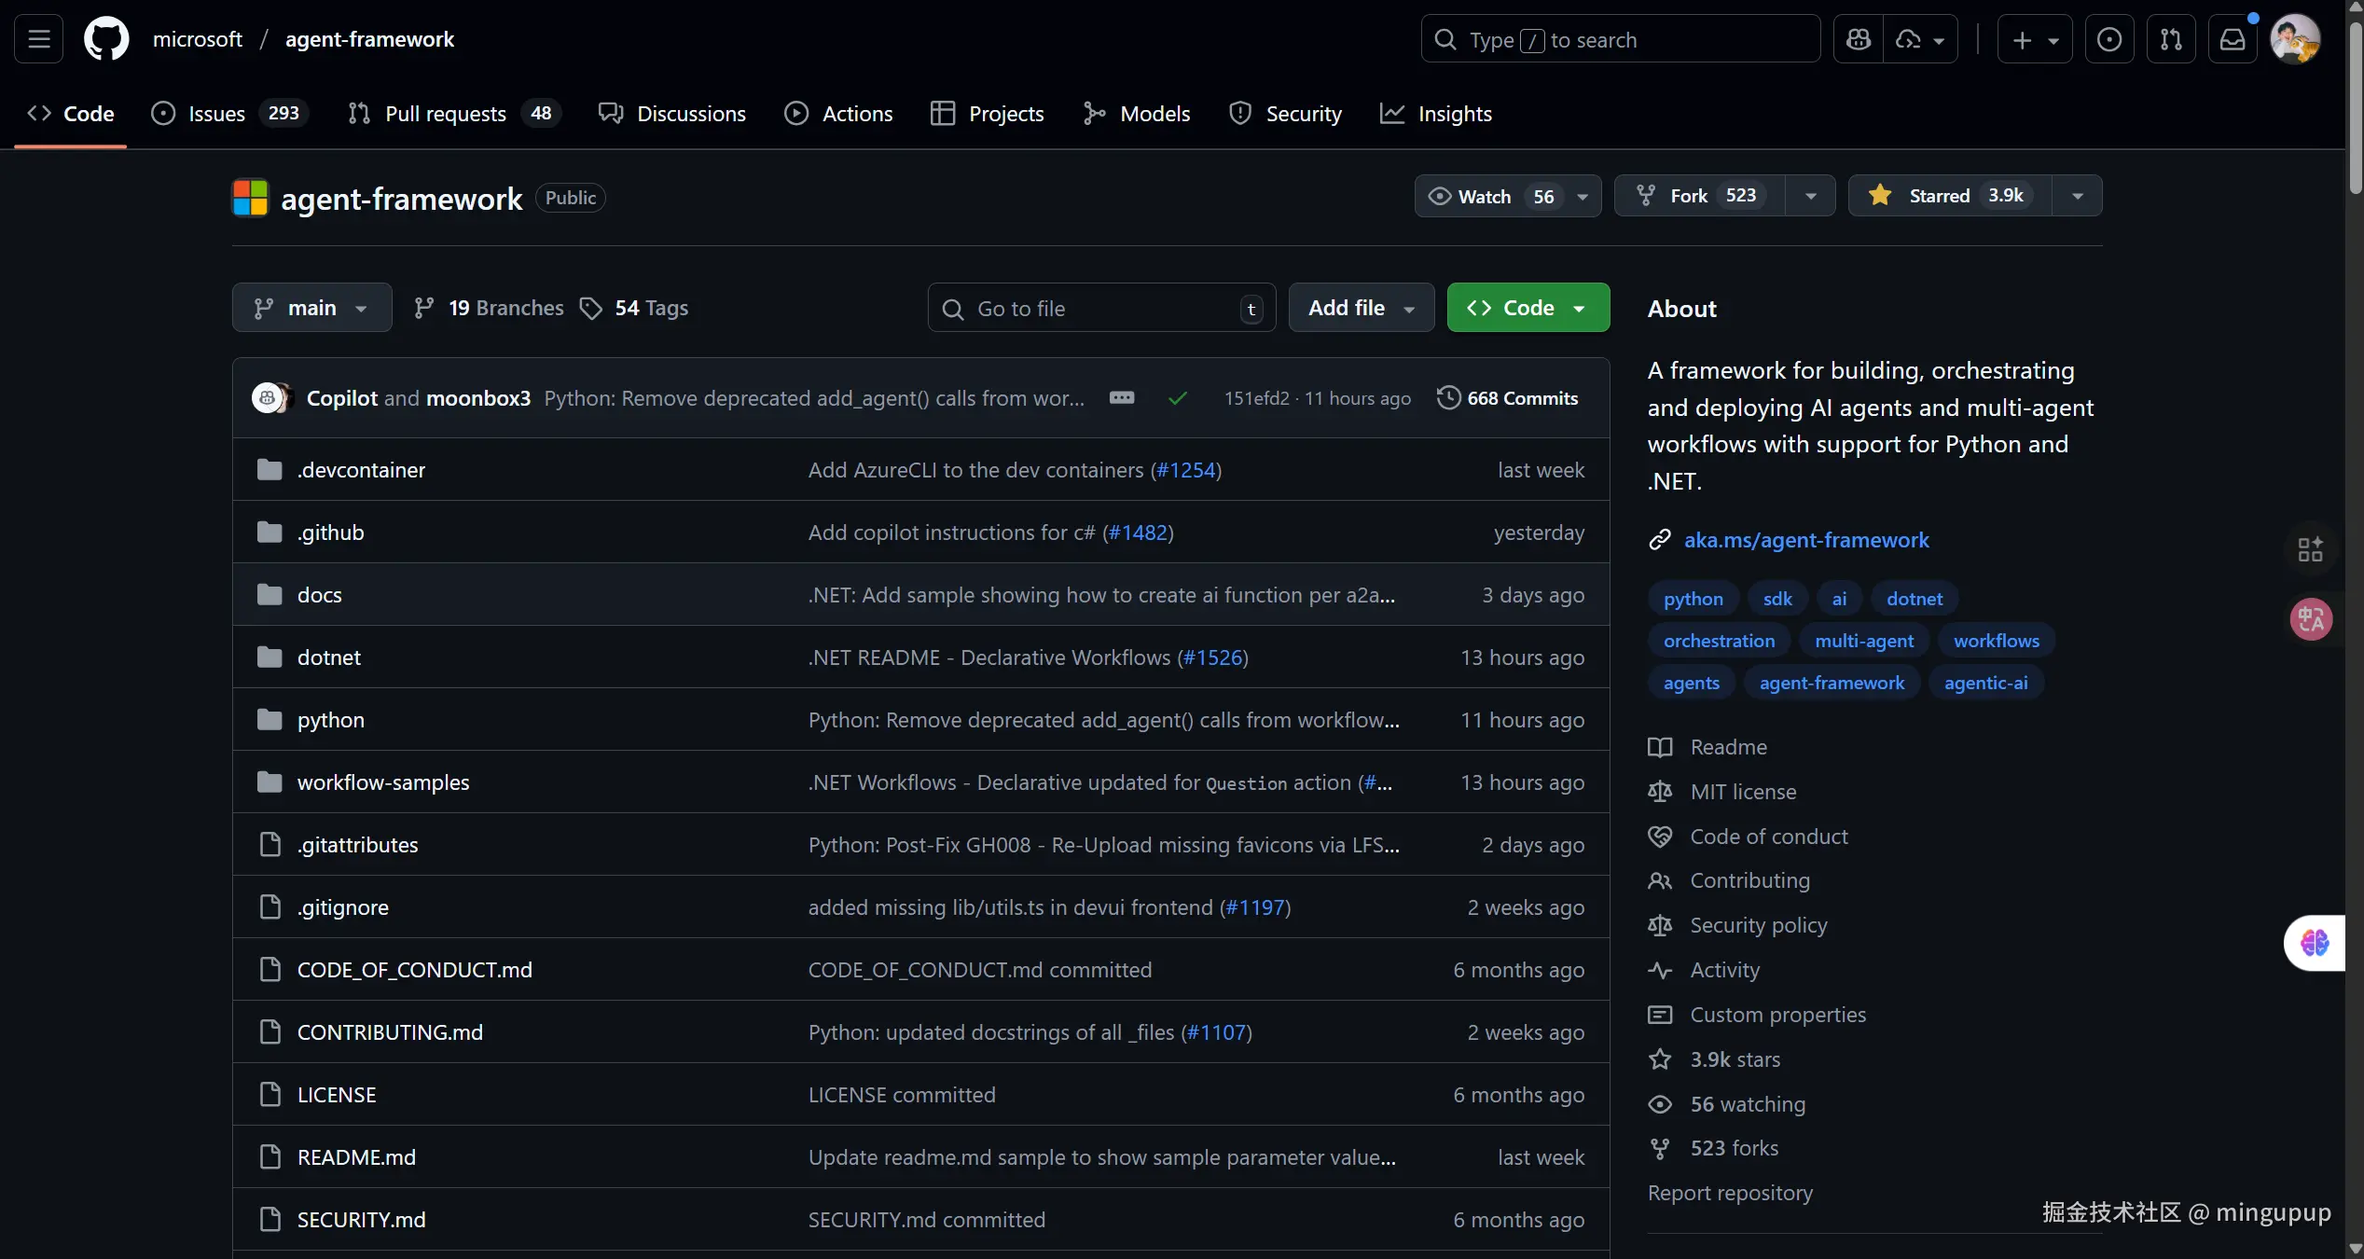Click the green checkmark commit status
This screenshot has height=1259, width=2364.
(1178, 398)
